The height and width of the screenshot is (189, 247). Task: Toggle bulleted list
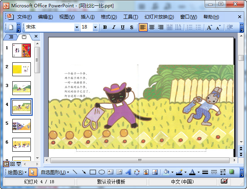pyautogui.click(x=198, y=27)
